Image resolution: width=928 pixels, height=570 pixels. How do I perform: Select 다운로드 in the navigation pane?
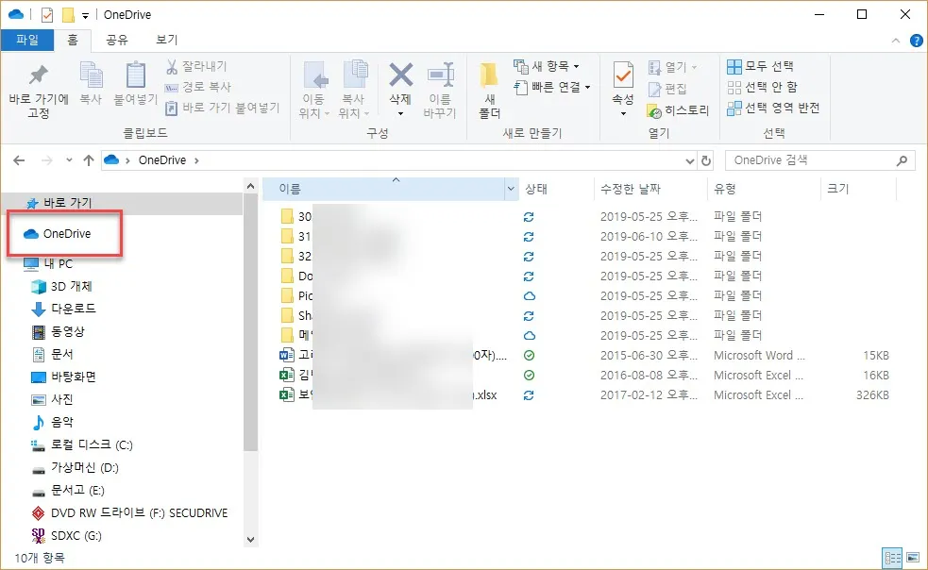coord(73,309)
